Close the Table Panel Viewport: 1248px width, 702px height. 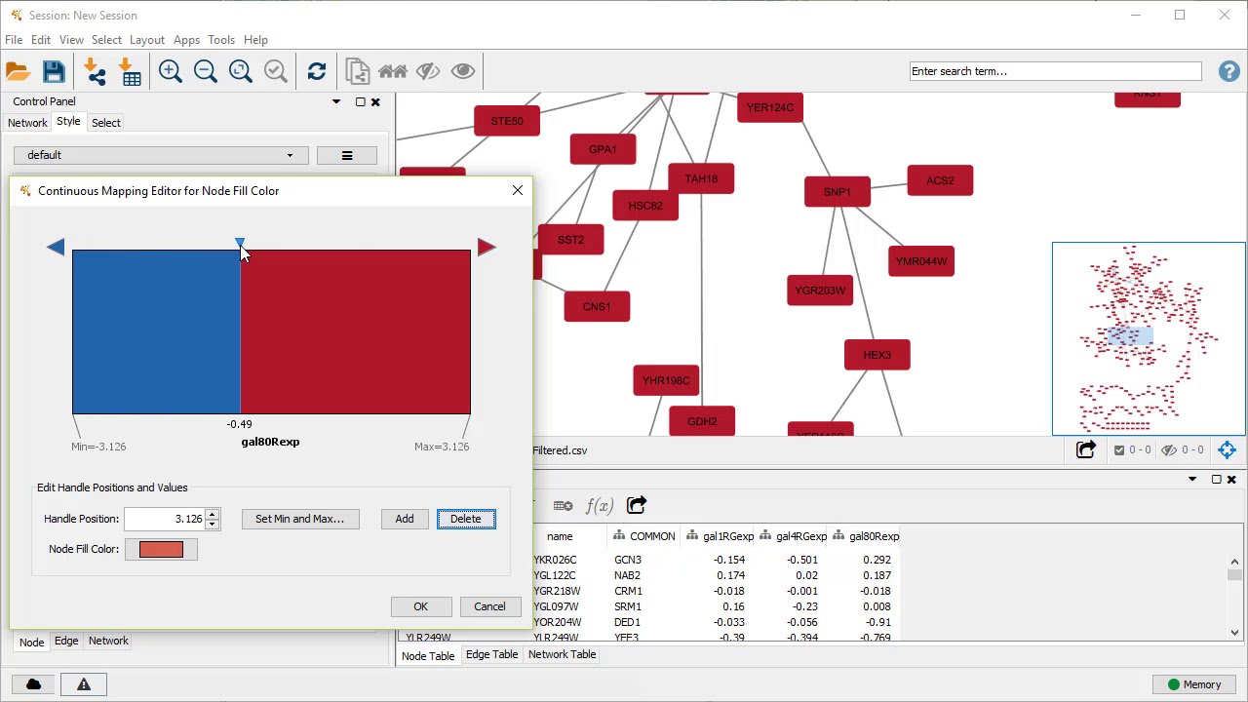point(1231,479)
